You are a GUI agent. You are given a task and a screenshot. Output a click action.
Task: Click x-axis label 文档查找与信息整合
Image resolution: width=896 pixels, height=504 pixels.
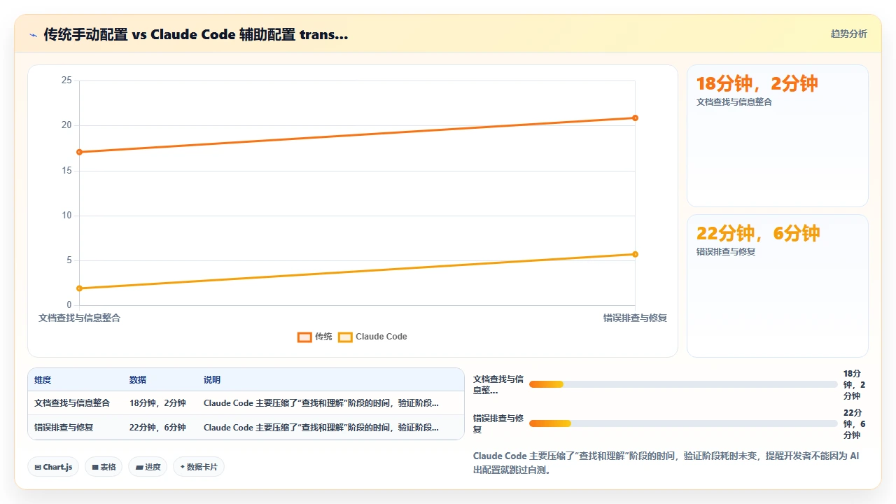click(79, 318)
